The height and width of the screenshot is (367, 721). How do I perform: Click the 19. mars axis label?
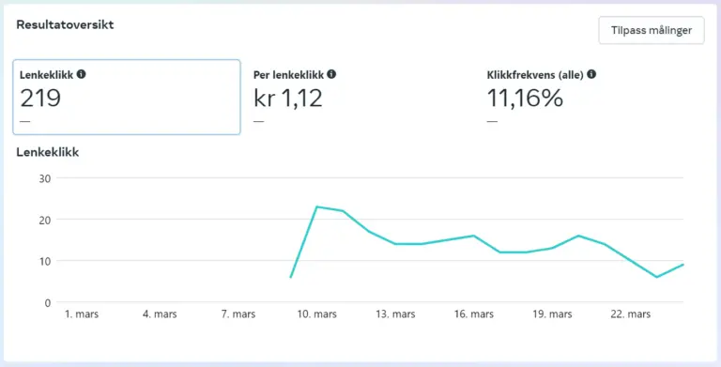pyautogui.click(x=552, y=314)
